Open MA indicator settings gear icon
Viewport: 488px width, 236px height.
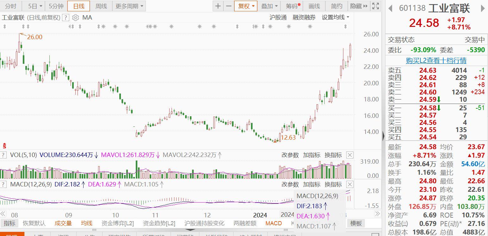pyautogui.click(x=75, y=18)
